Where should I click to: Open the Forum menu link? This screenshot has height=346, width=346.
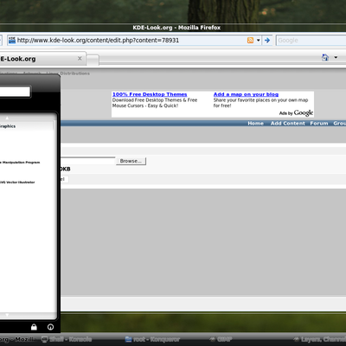319,124
